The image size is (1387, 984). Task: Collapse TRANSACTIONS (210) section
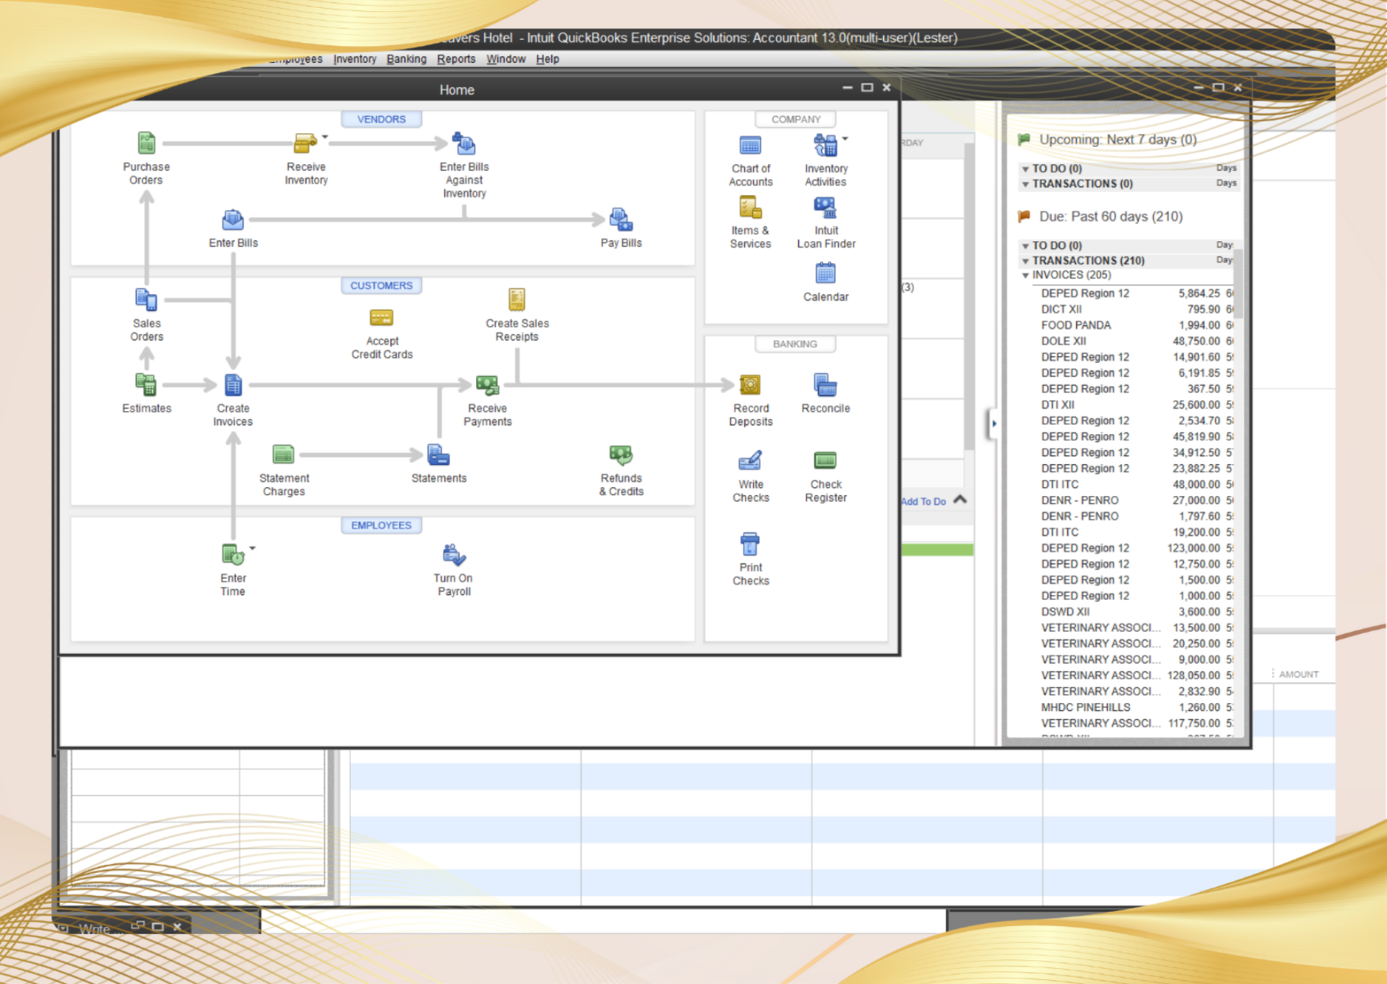(x=1025, y=261)
